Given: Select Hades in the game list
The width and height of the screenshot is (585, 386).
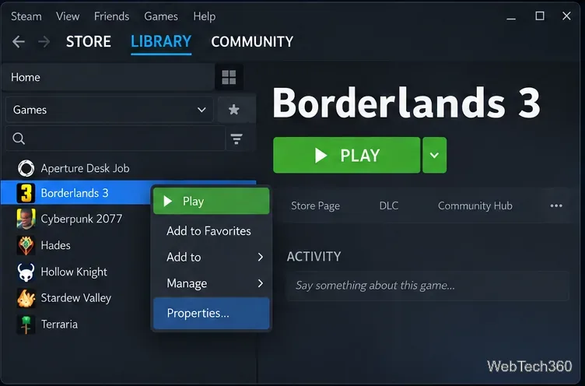Looking at the screenshot, I should [55, 245].
